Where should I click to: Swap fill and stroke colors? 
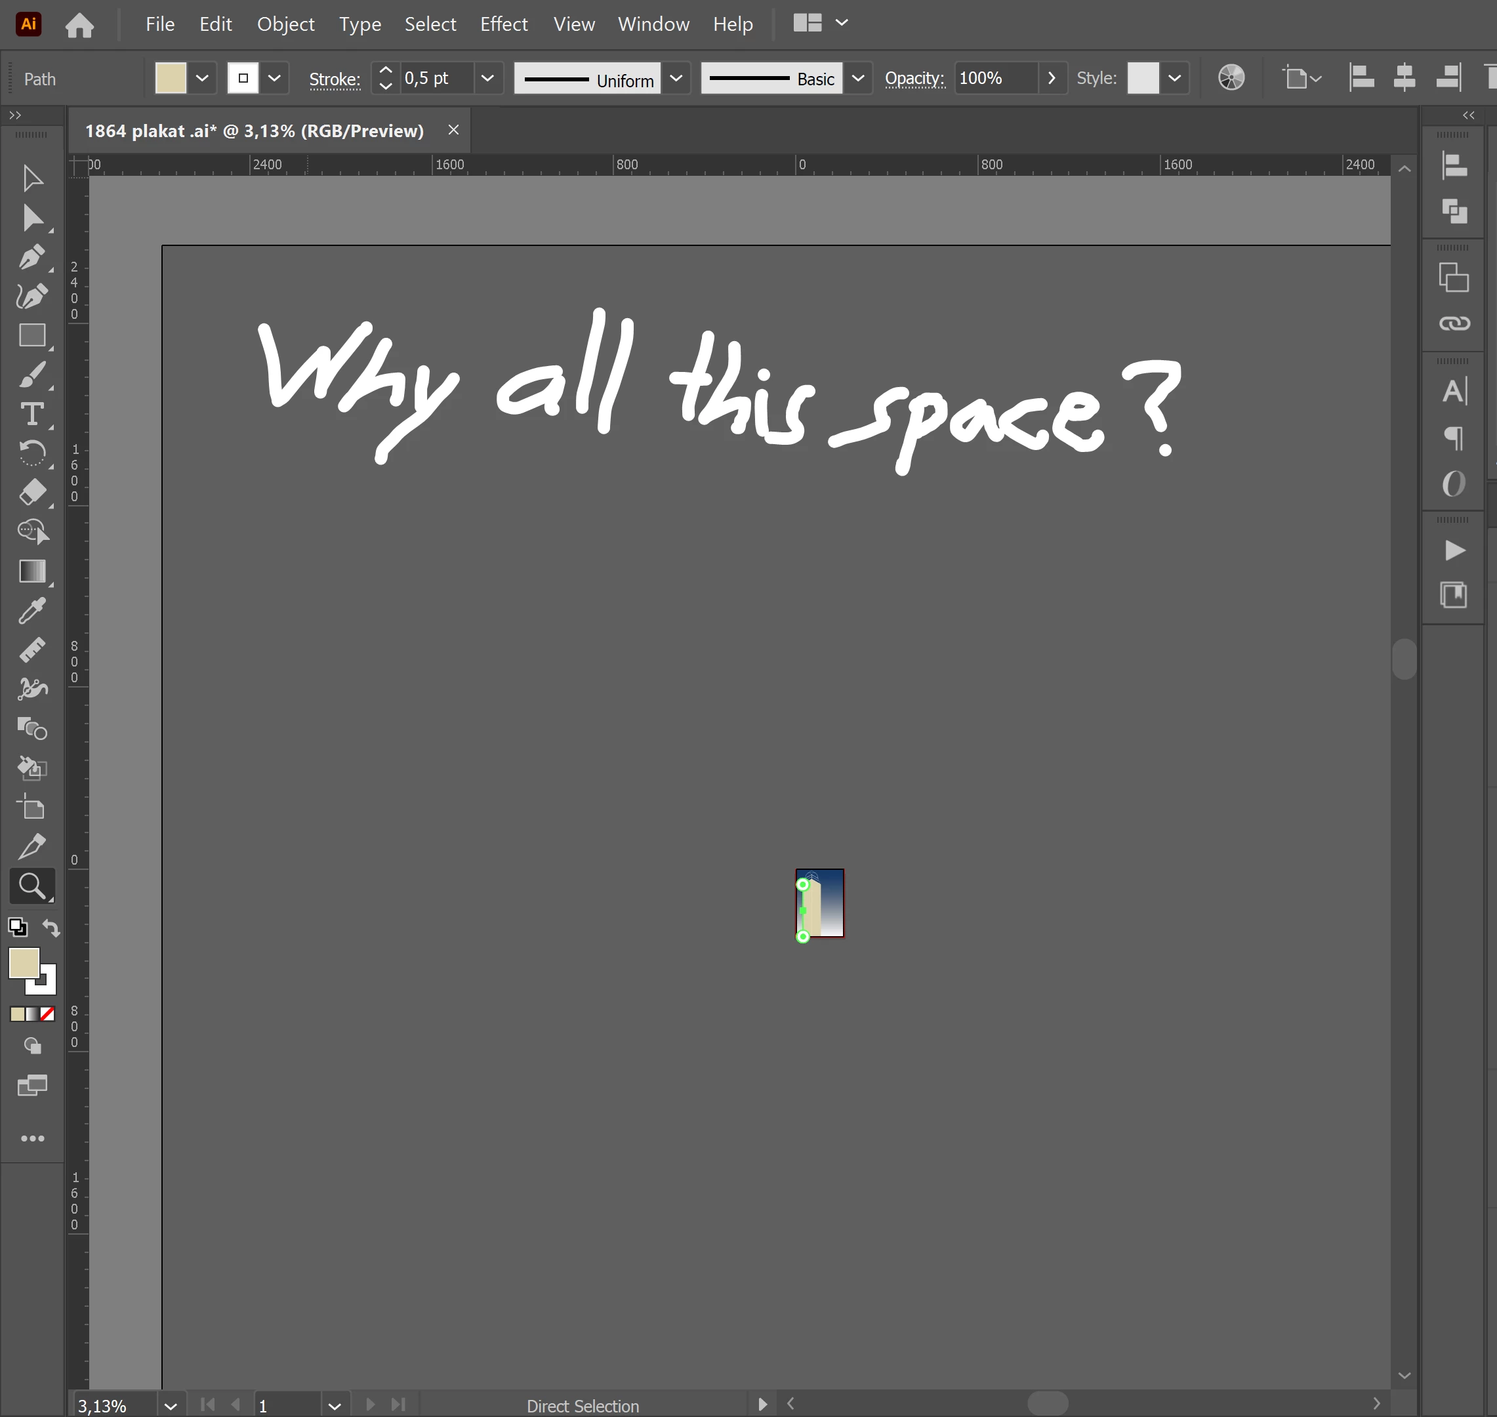tap(51, 927)
